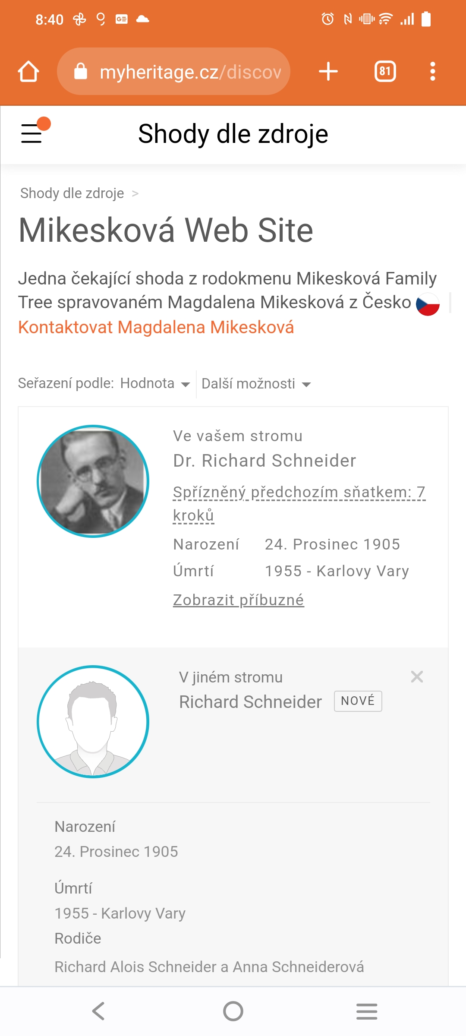Click Kontaktovat Magdalena Mikesková link
466x1036 pixels.
[156, 327]
